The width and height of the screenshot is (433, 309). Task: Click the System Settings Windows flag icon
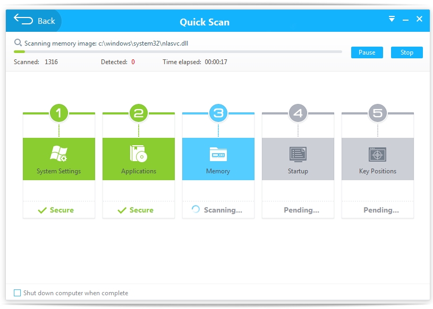pyautogui.click(x=58, y=153)
